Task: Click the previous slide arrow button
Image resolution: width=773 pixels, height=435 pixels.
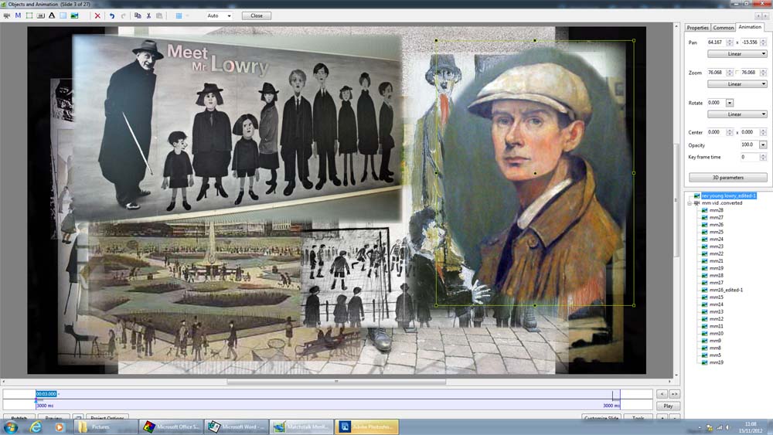Action: coord(662,394)
